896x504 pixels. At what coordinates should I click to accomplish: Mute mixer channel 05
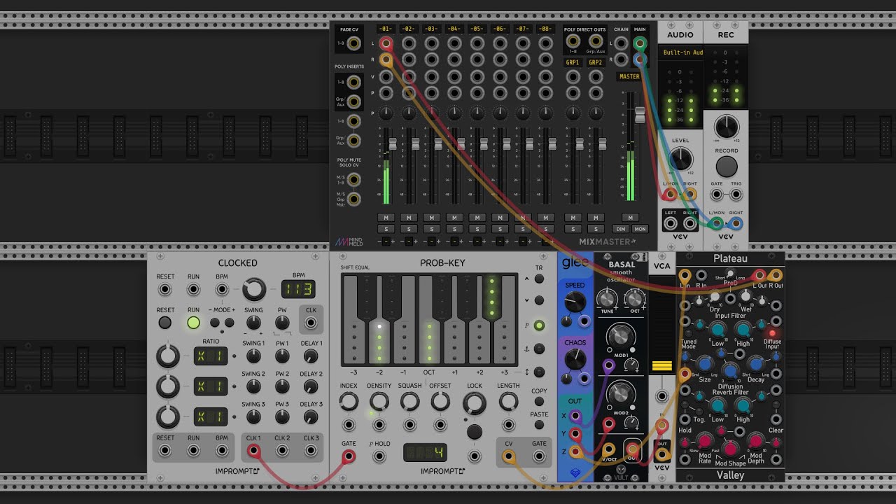pyautogui.click(x=477, y=218)
